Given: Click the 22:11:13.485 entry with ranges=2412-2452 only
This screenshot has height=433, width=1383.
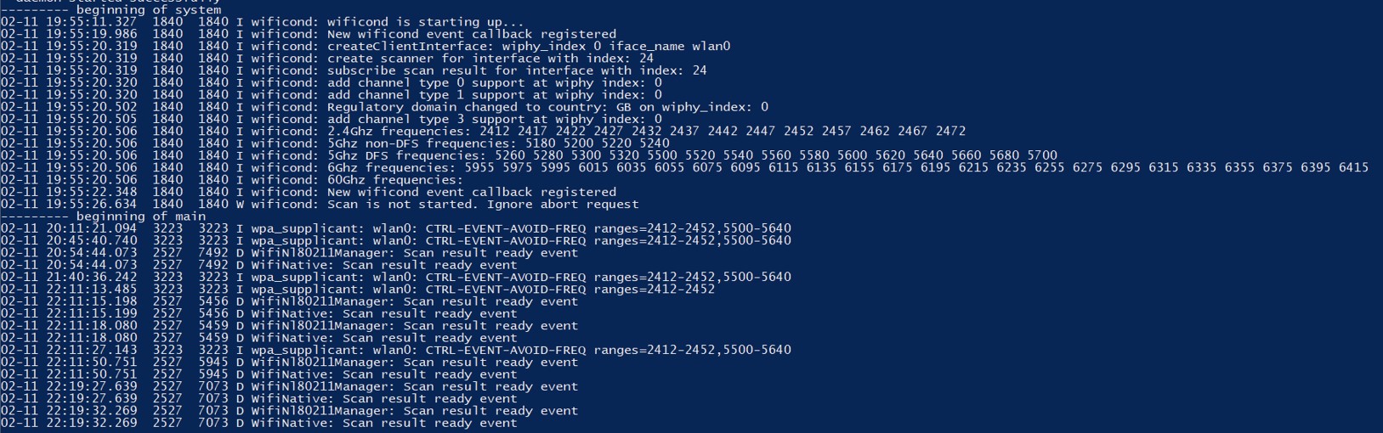Looking at the screenshot, I should [358, 290].
